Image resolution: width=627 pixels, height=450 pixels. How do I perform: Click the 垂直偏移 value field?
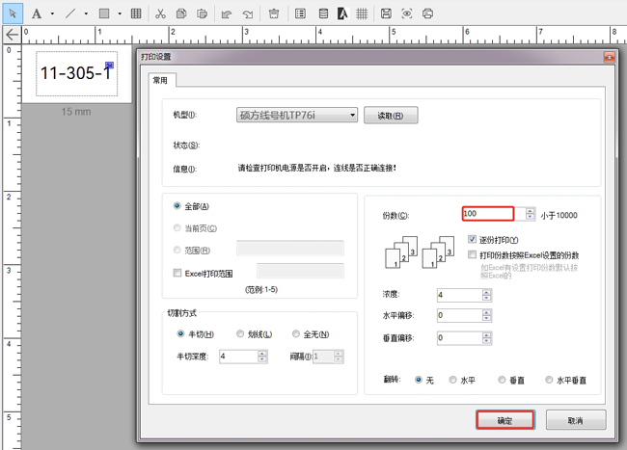click(460, 338)
